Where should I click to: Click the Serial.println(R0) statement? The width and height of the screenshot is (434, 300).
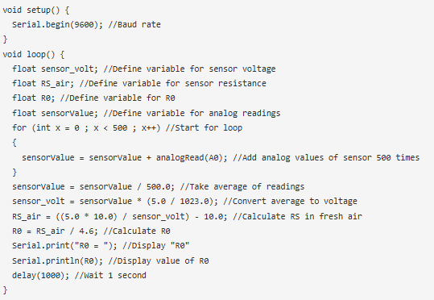click(x=57, y=260)
